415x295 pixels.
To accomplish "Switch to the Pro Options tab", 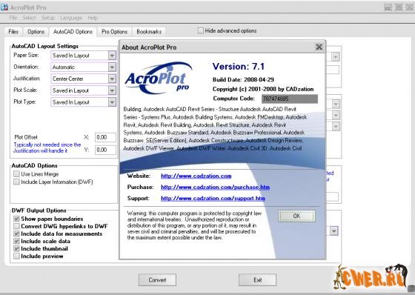I will tap(114, 32).
